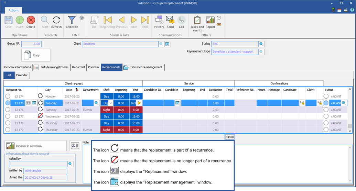
Task: Open Replacement management icon in row 13 175
Action: tap(34, 103)
